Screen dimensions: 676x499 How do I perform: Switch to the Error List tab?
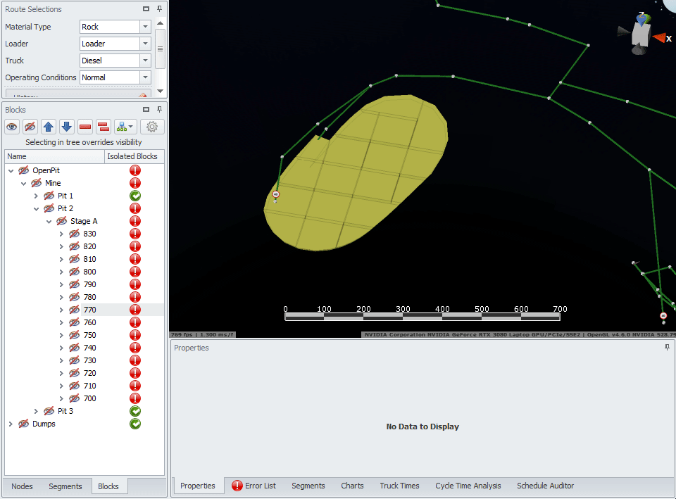[254, 486]
